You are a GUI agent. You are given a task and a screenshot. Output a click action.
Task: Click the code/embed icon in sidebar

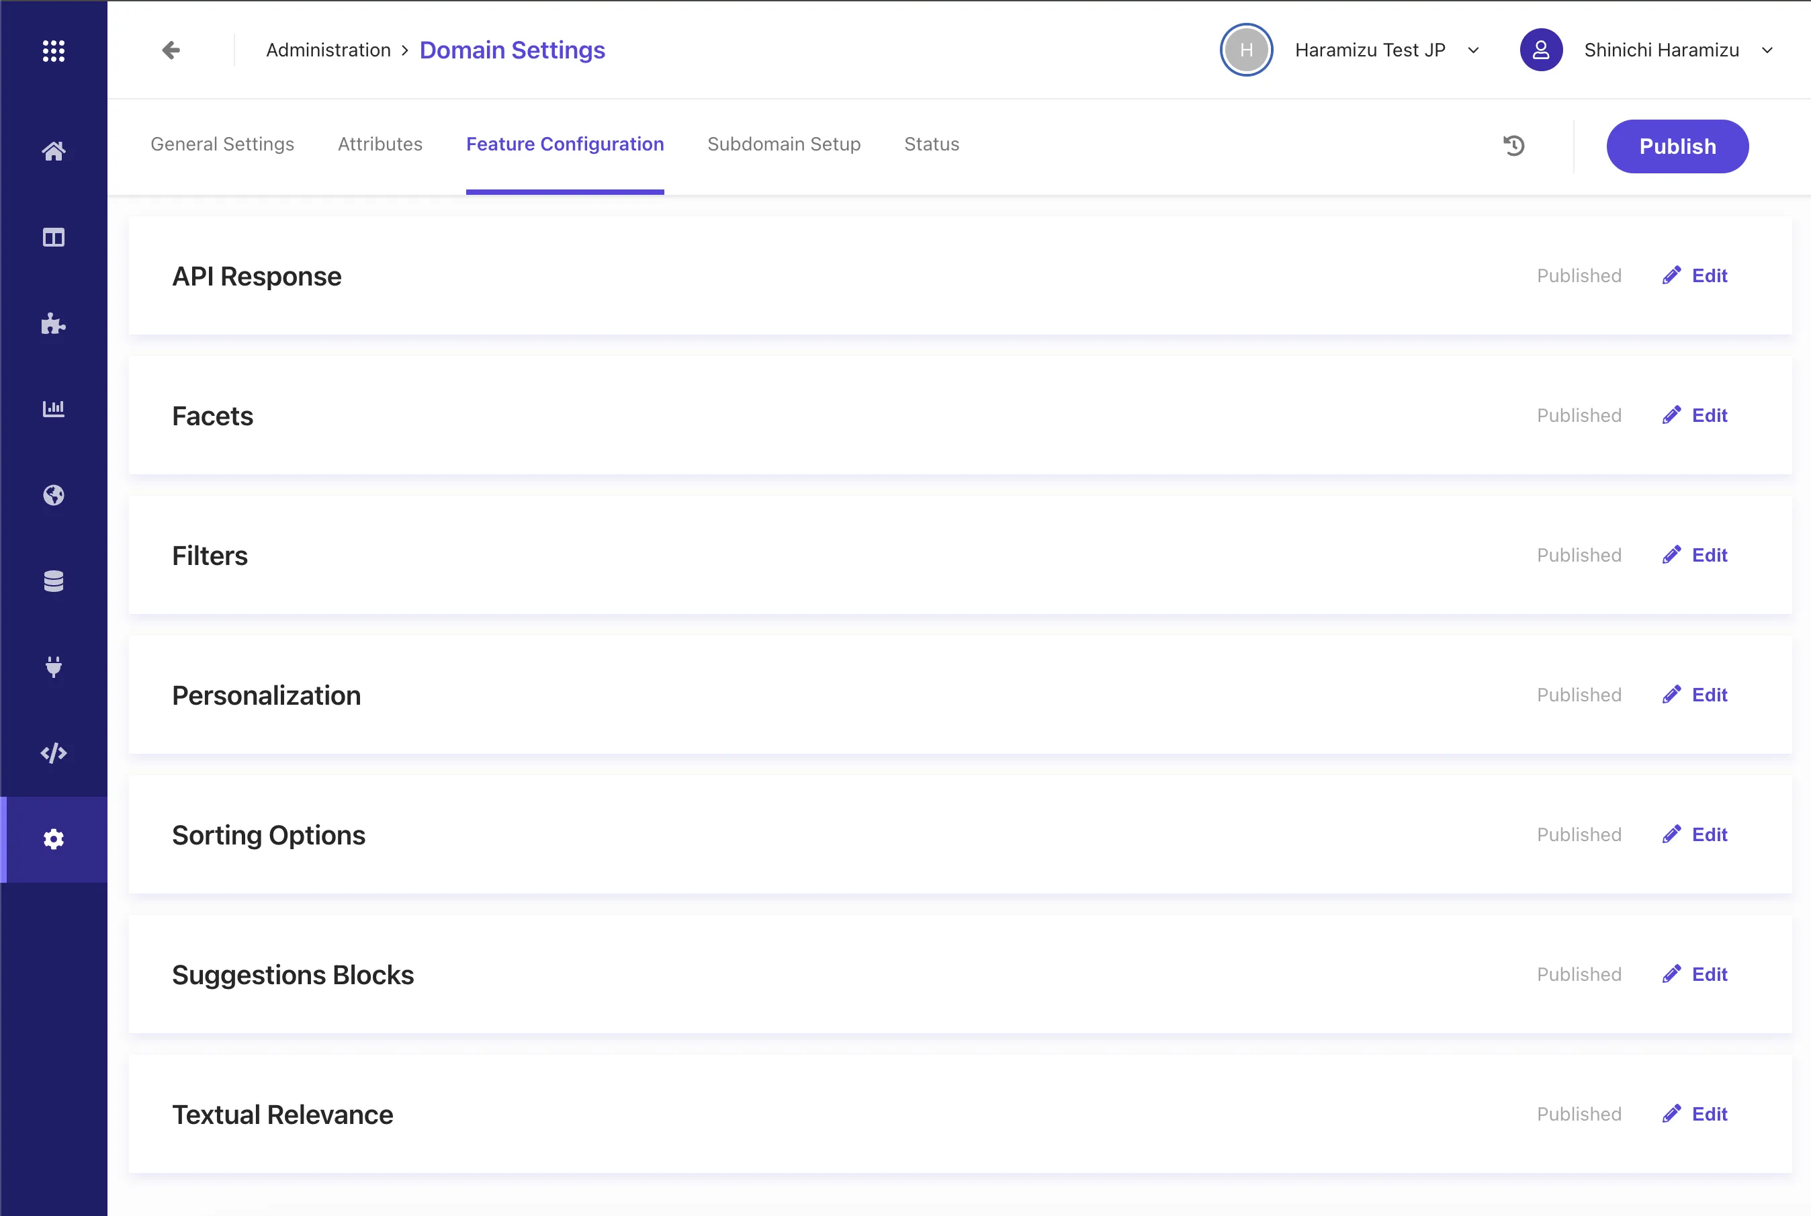(54, 753)
